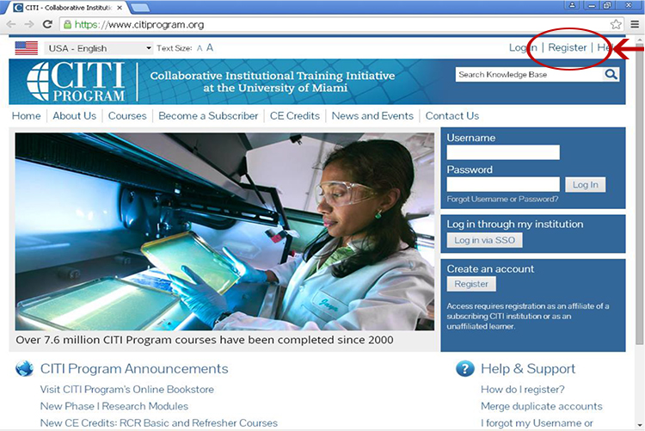Click the Register link in the top bar
The height and width of the screenshot is (431, 645).
tap(568, 47)
